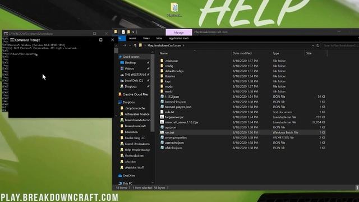Click the Manage contextual tab
The image size is (359, 202).
coord(179,33)
